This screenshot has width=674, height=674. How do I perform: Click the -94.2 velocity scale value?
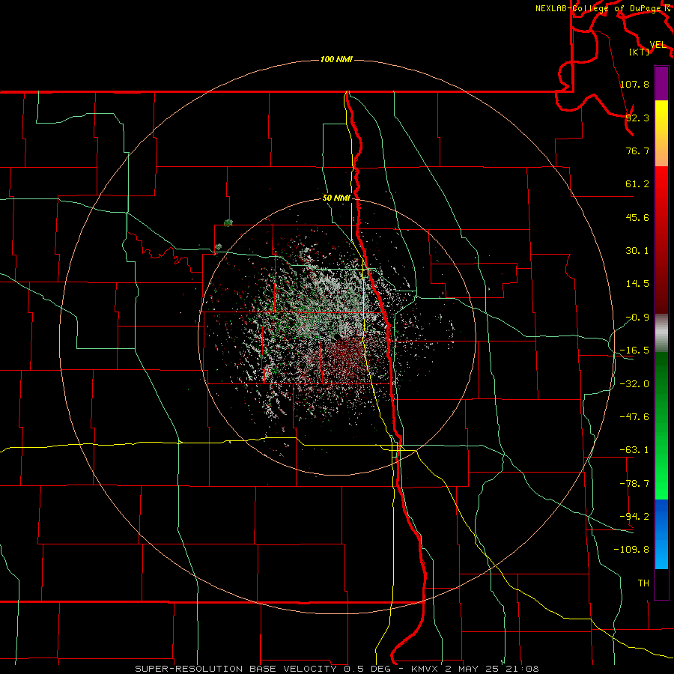point(634,517)
